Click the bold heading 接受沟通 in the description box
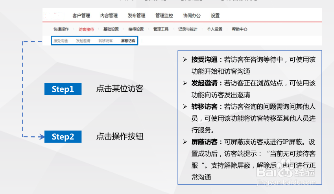 pyautogui.click(x=205, y=60)
